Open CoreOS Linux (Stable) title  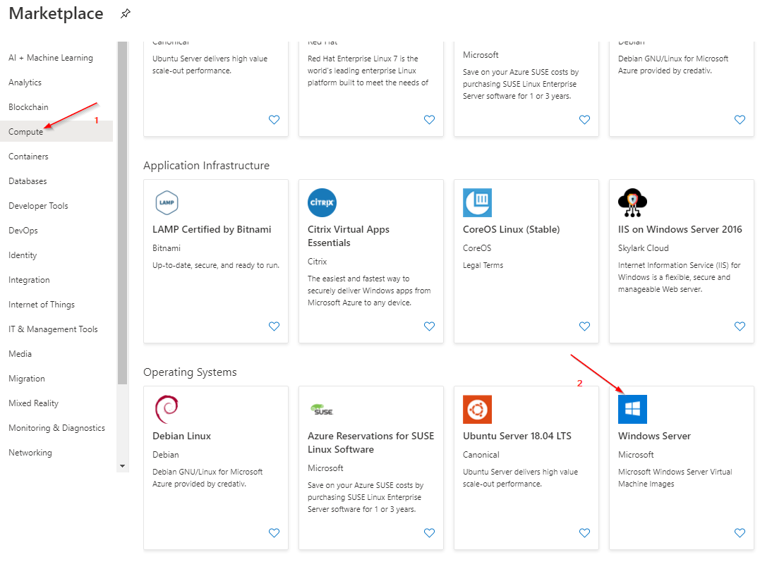coord(512,230)
